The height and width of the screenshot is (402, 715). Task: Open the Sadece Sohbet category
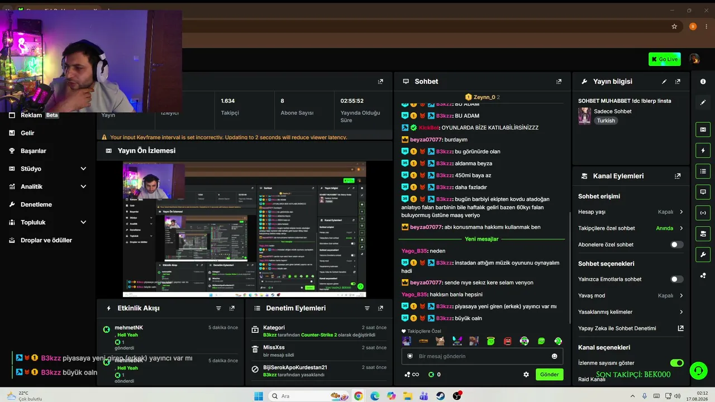[613, 111]
